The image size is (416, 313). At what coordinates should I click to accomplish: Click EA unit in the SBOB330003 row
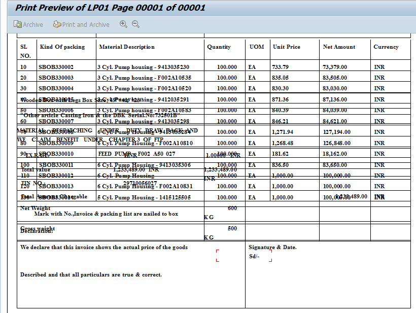tap(252, 78)
